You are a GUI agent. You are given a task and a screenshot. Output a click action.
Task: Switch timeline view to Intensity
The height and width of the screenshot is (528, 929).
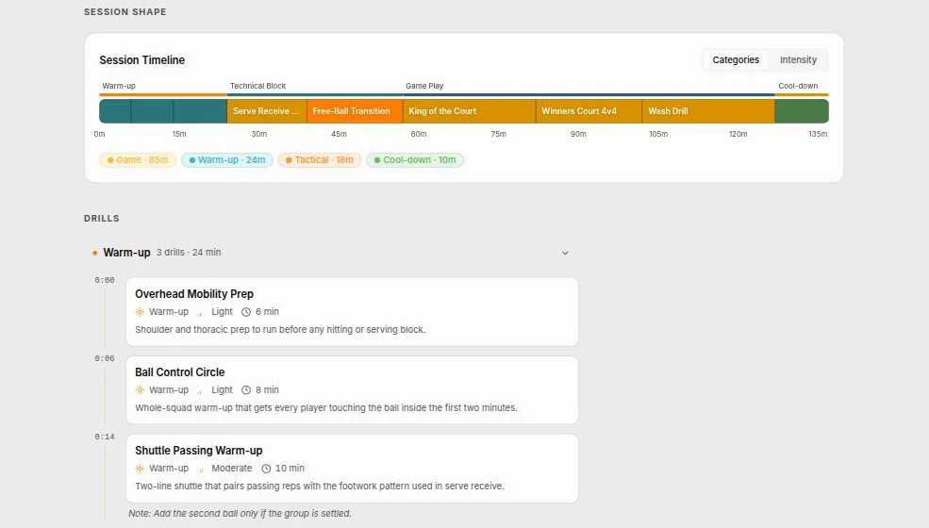coord(798,59)
